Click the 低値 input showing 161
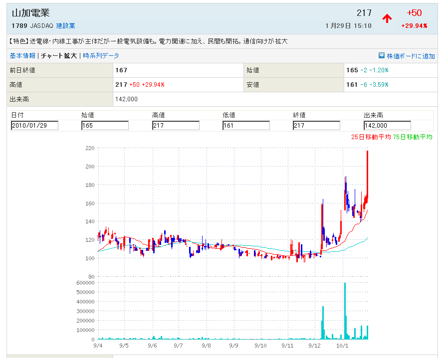The width and height of the screenshot is (443, 358). (246, 126)
